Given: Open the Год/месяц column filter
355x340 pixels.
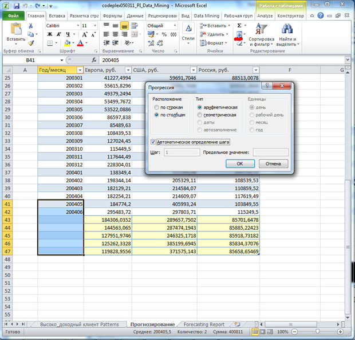Looking at the screenshot, I should coord(80,70).
